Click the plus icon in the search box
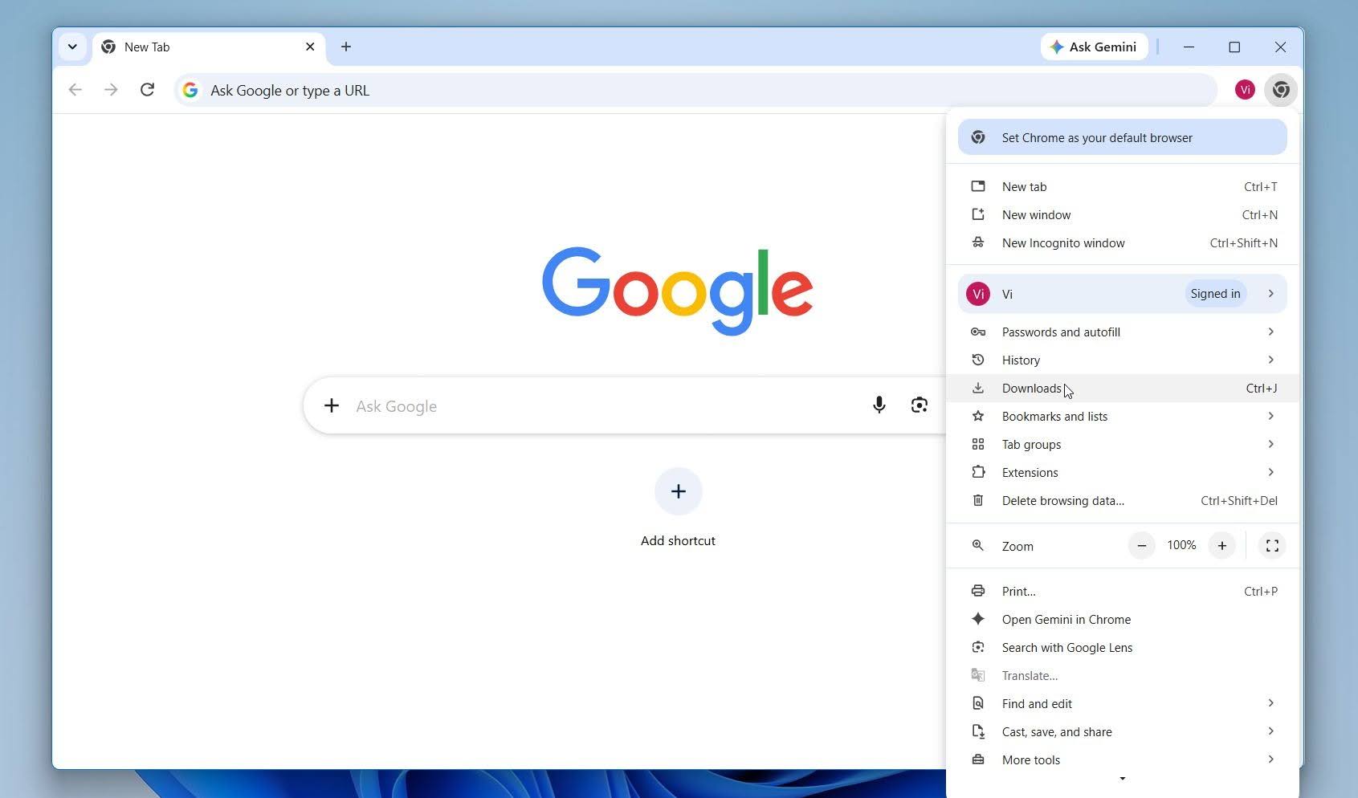1358x798 pixels. (x=332, y=405)
